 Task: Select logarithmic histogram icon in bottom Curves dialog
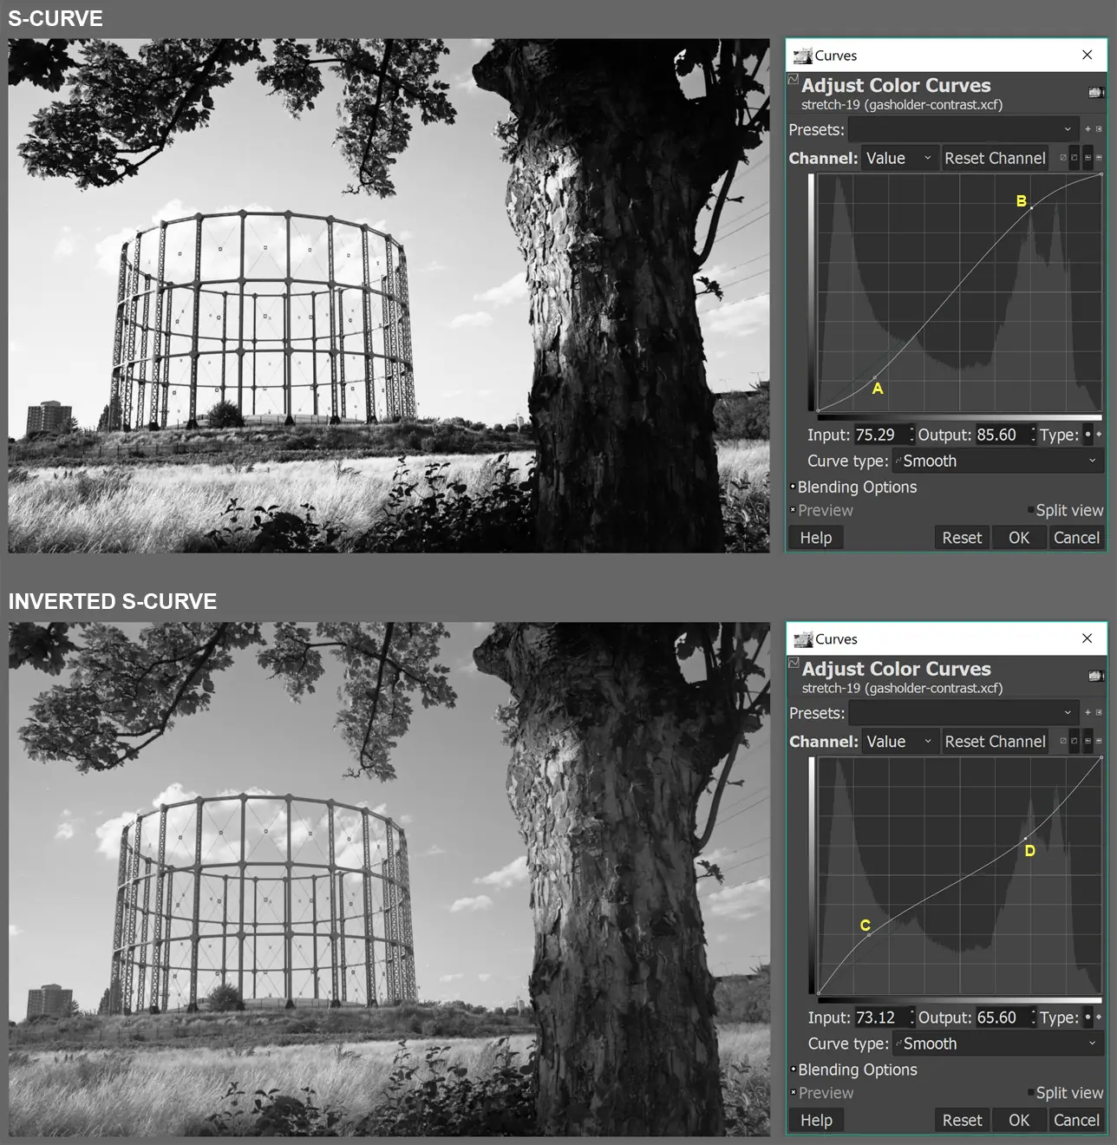pyautogui.click(x=1099, y=741)
